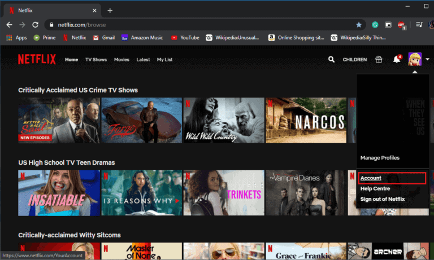Close the Netflix browser tab
434x260 pixels.
[x=94, y=11]
